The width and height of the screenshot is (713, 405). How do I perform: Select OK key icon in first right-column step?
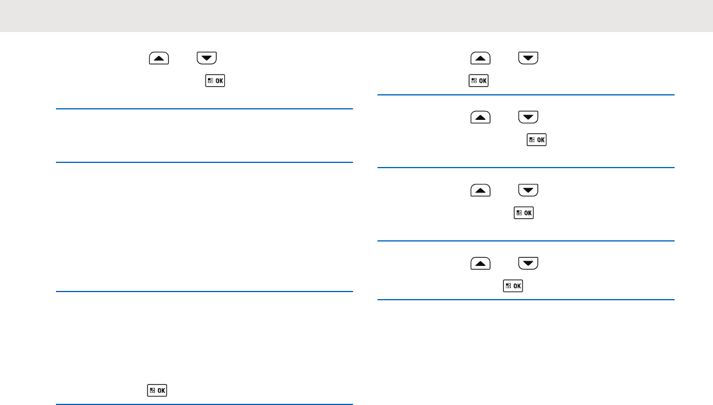[x=479, y=81]
